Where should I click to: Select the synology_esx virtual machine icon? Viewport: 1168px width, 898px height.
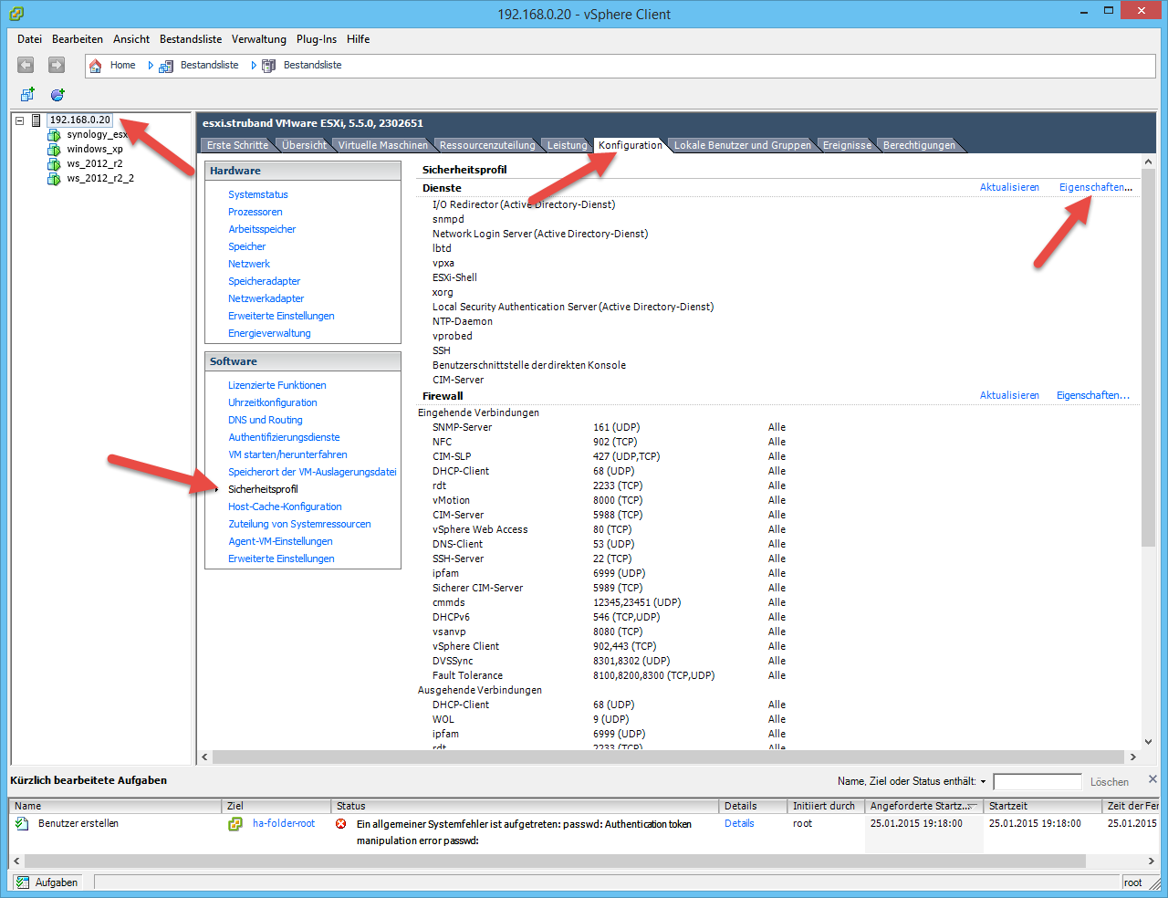54,135
